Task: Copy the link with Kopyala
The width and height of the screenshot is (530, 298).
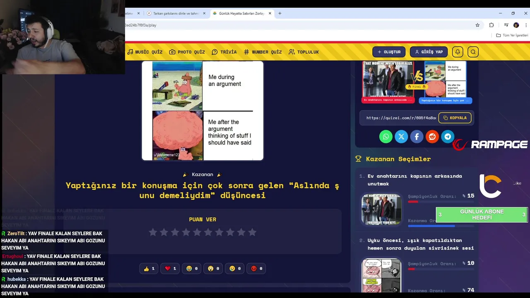Action: pyautogui.click(x=455, y=118)
